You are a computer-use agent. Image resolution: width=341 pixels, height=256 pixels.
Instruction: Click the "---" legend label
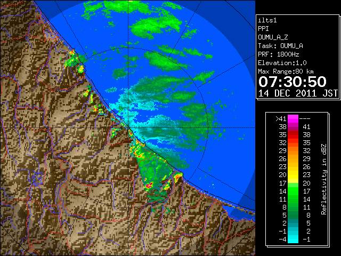tap(305, 119)
